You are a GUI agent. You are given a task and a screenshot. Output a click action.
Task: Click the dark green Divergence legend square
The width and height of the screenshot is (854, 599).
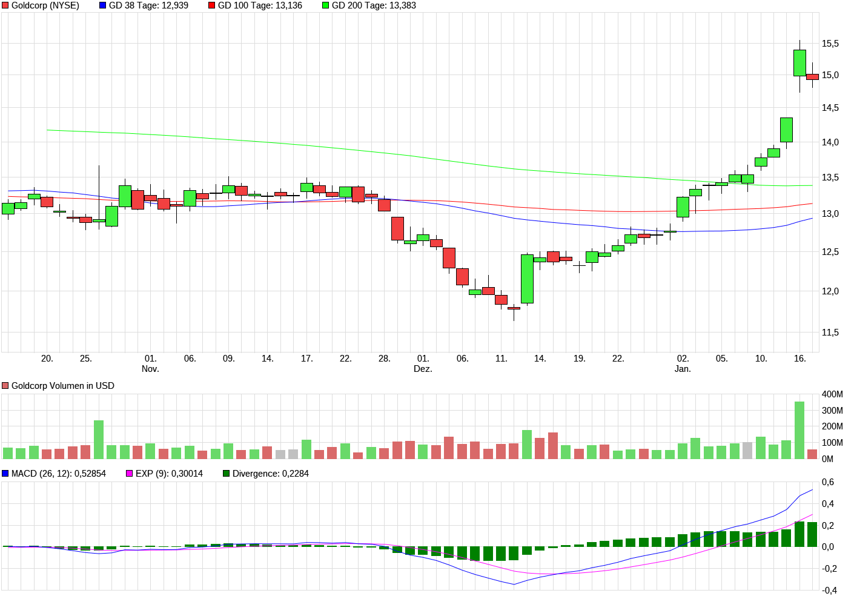(227, 473)
